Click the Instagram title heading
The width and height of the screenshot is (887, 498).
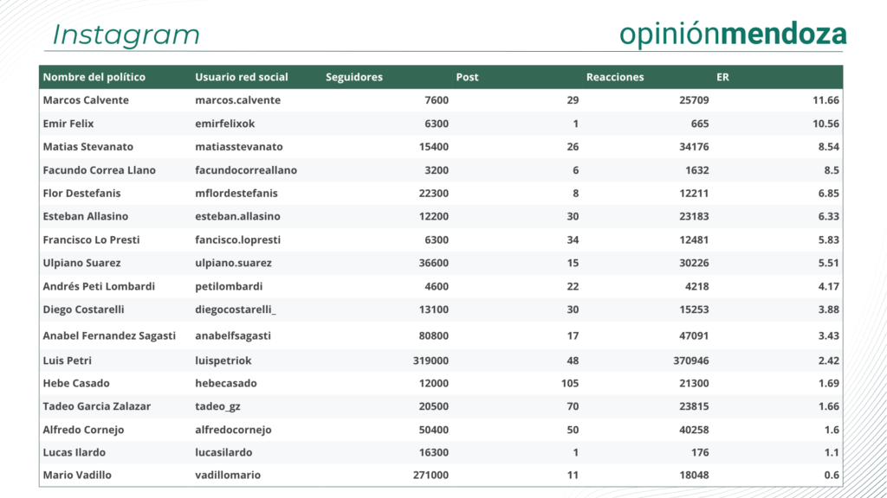point(126,35)
